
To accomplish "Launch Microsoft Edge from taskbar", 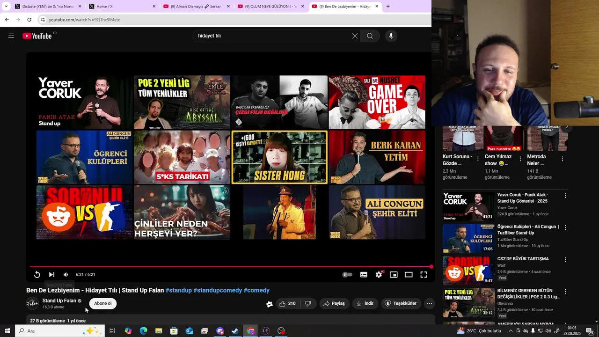I will (x=143, y=331).
